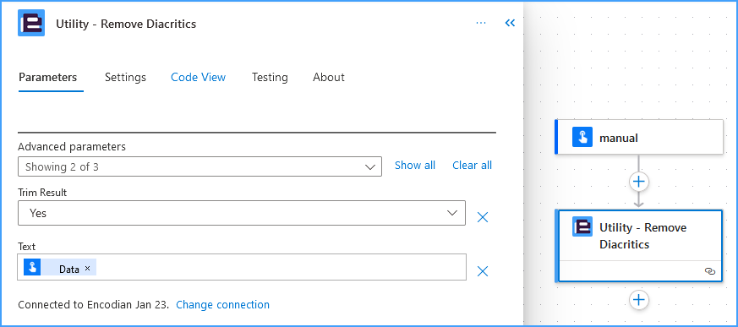Click the Clear all link
Viewport: 738px width, 327px height.
click(472, 165)
